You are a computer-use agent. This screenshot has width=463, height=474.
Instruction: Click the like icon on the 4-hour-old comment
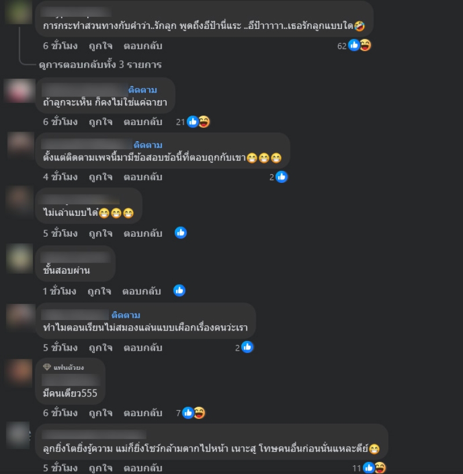(x=282, y=177)
